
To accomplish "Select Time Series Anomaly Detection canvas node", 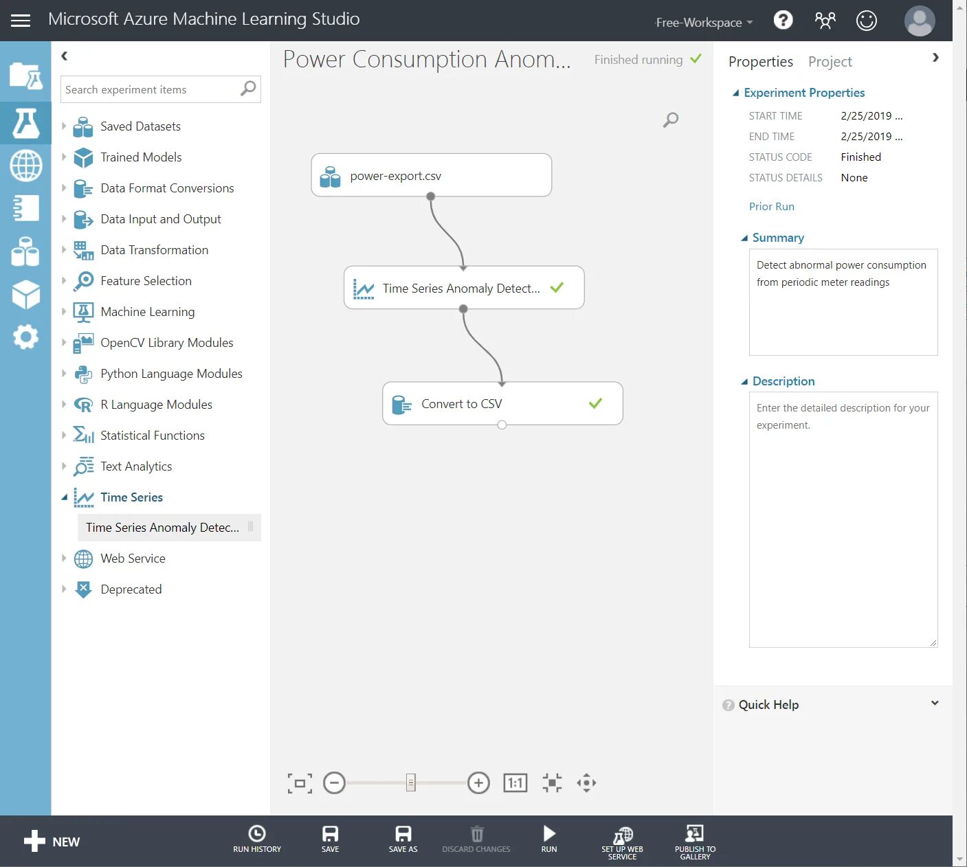I will point(464,288).
